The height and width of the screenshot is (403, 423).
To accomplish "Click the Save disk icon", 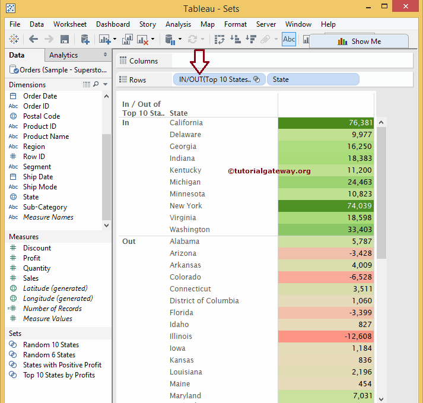I will [65, 39].
